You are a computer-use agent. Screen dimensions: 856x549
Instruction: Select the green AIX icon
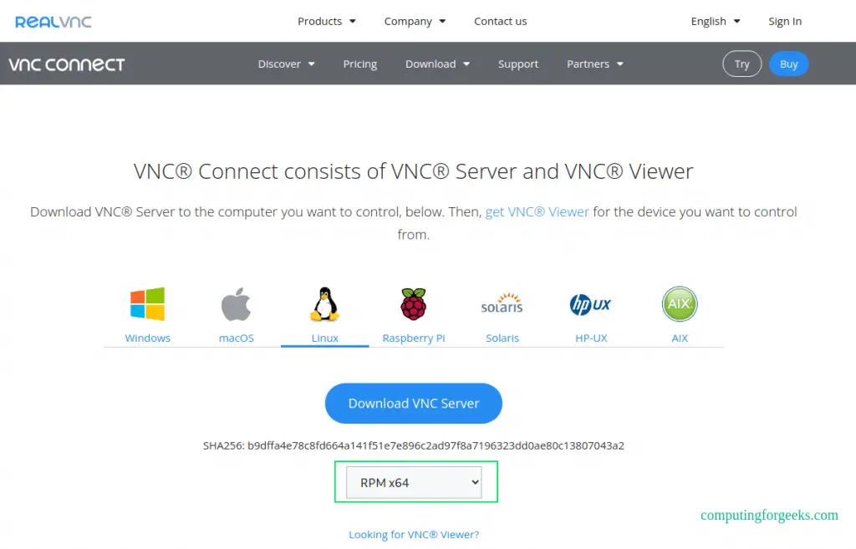point(679,303)
